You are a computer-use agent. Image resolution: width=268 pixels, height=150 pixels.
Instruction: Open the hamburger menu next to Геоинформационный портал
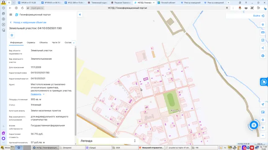pos(11,15)
